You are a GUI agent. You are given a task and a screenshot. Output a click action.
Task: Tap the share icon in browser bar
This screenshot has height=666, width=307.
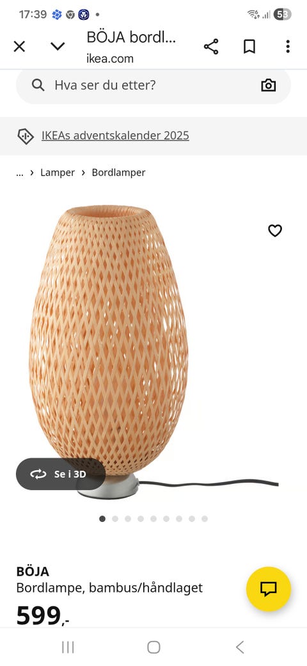(x=211, y=46)
